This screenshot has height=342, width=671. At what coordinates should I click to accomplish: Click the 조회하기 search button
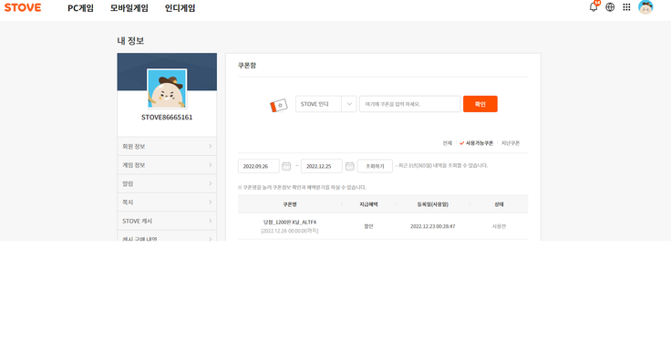coord(375,166)
